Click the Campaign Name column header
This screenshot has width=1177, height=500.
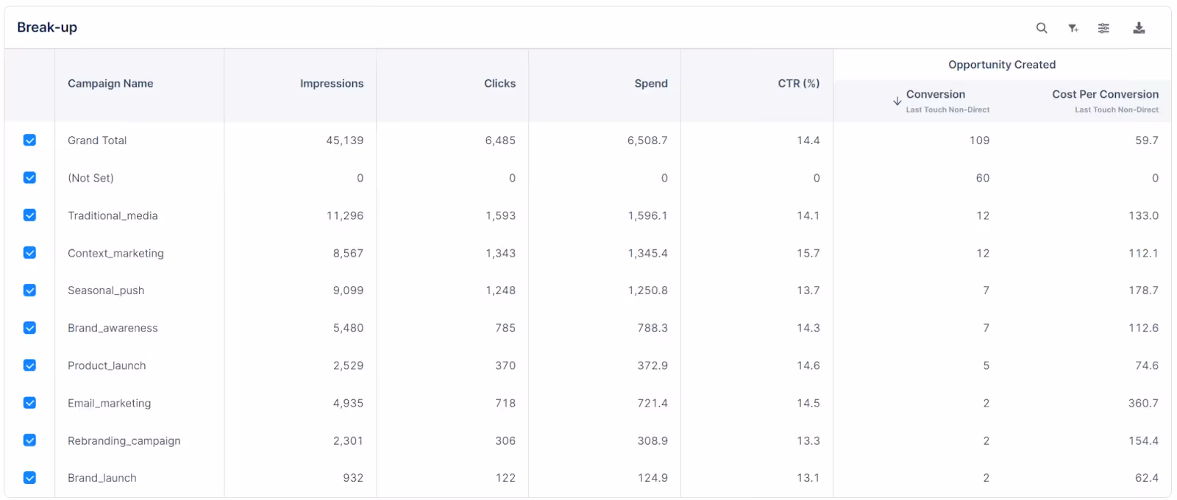point(110,83)
